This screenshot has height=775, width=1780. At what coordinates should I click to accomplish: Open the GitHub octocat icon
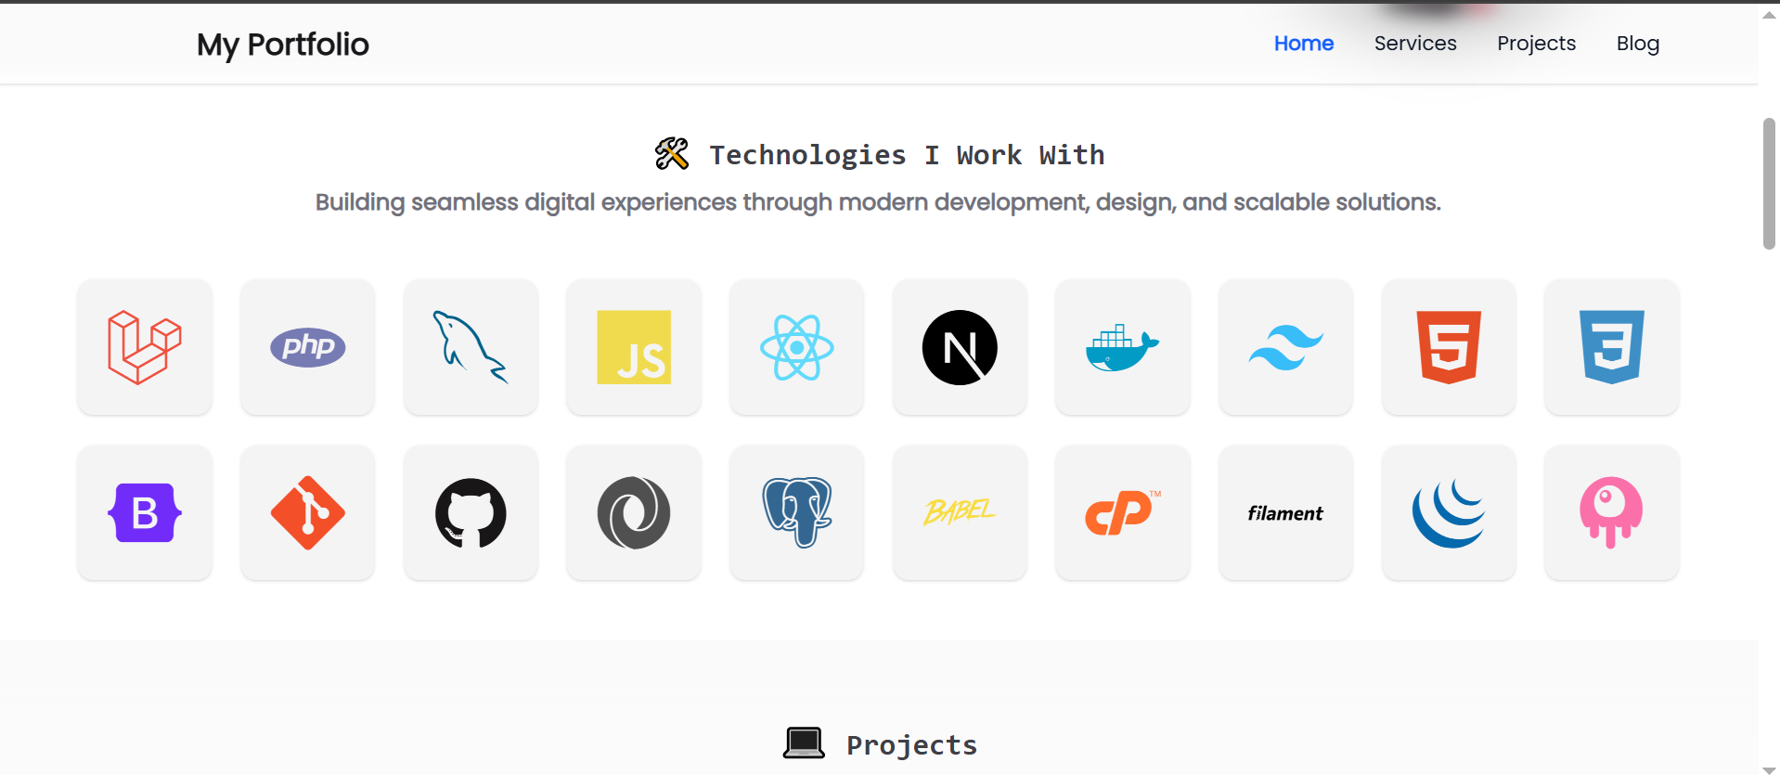tap(471, 513)
